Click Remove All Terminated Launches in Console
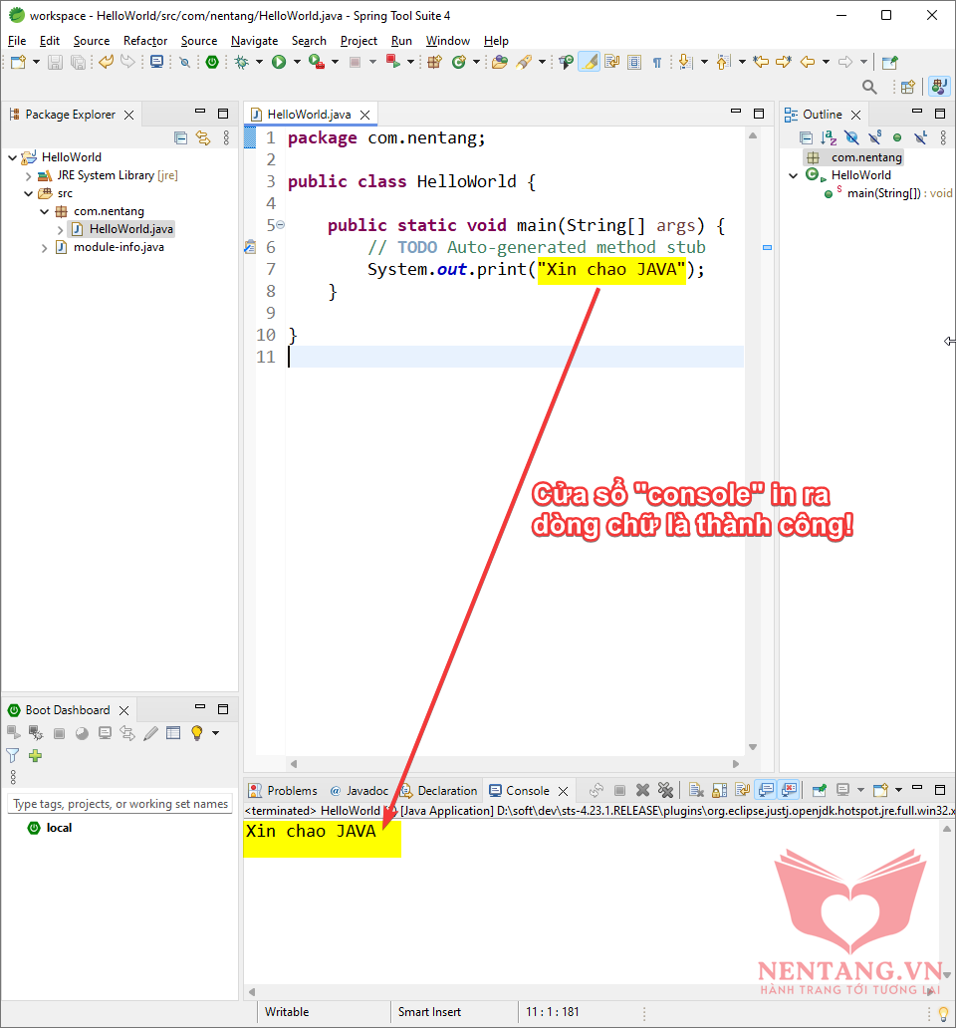 (666, 791)
